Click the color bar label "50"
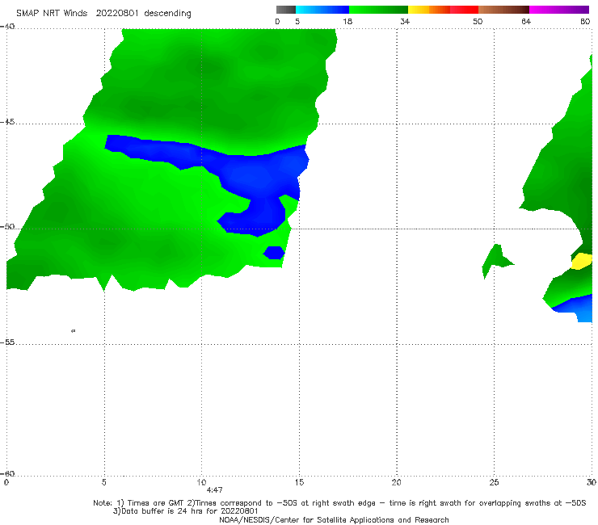 478,22
